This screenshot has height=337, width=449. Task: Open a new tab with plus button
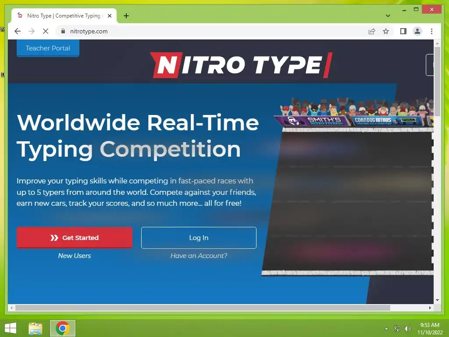click(x=126, y=16)
